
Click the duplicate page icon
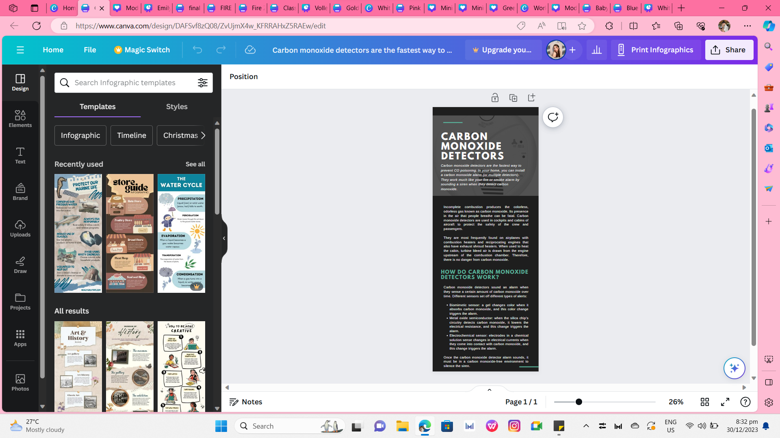tap(513, 98)
